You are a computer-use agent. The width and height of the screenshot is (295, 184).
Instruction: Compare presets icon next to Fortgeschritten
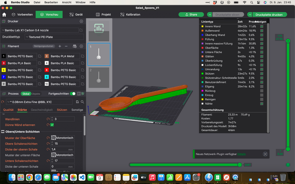point(83,93)
